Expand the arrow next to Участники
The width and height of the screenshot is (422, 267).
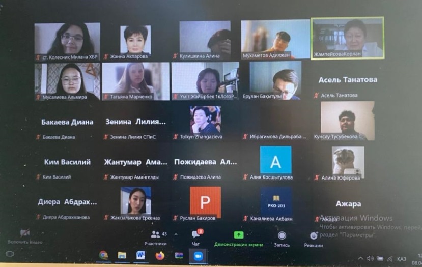coord(176,234)
